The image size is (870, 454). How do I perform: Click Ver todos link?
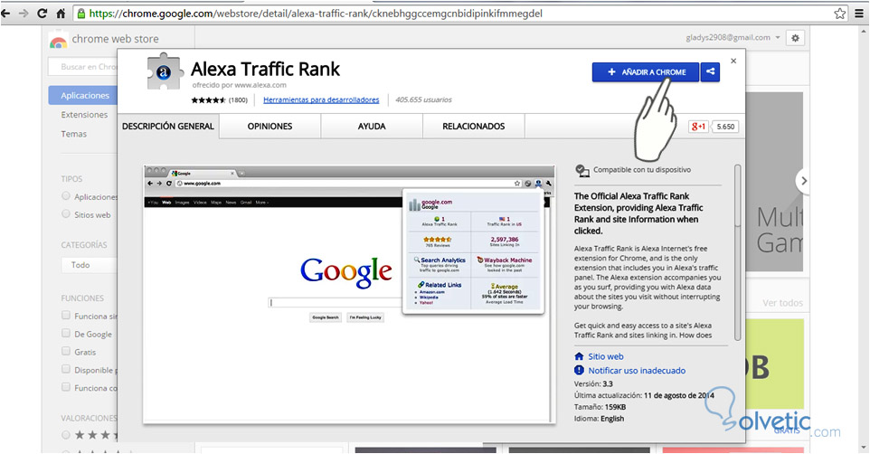(x=782, y=303)
